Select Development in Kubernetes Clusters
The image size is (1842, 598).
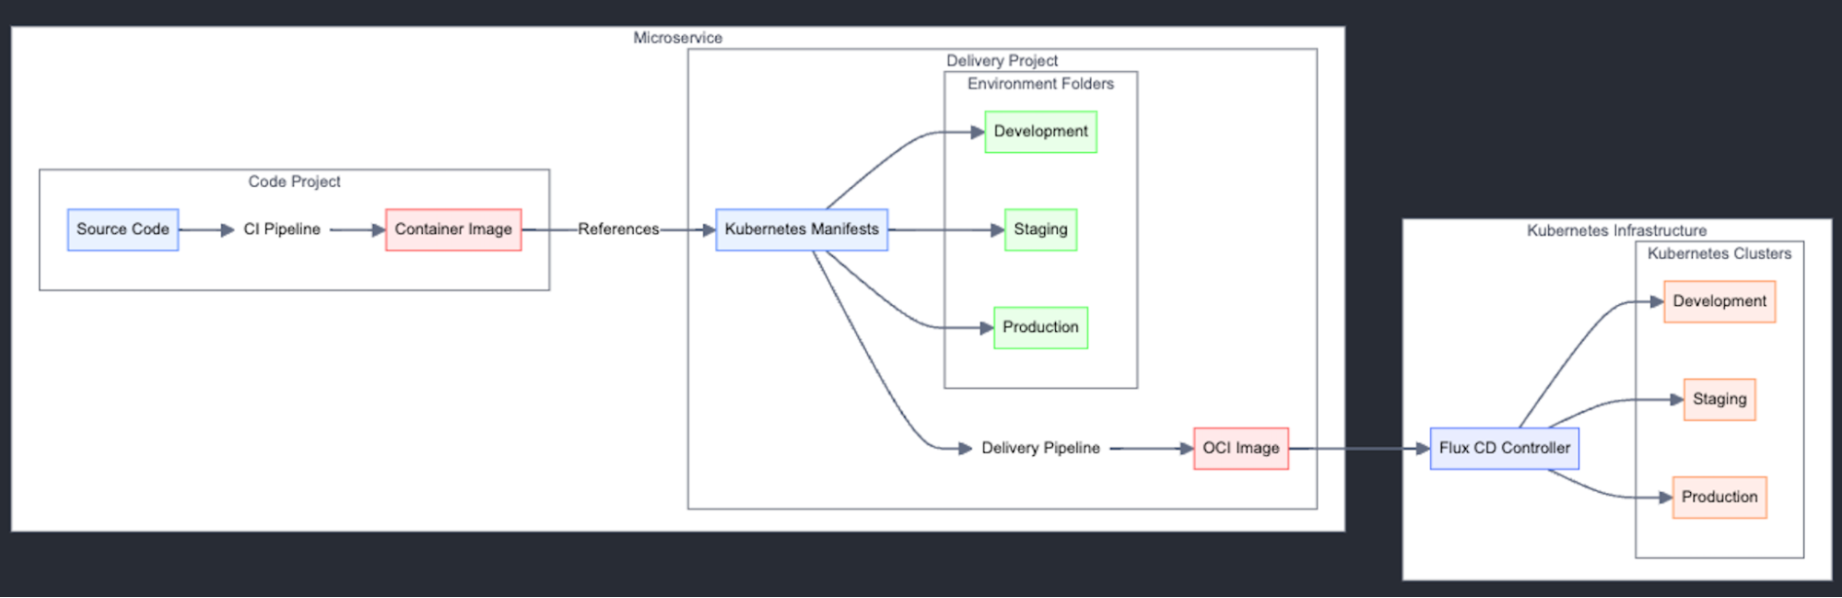[1719, 301]
